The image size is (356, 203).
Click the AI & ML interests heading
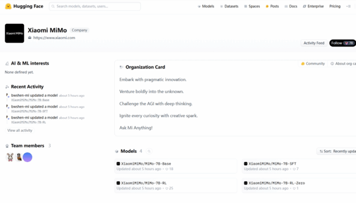pos(30,63)
